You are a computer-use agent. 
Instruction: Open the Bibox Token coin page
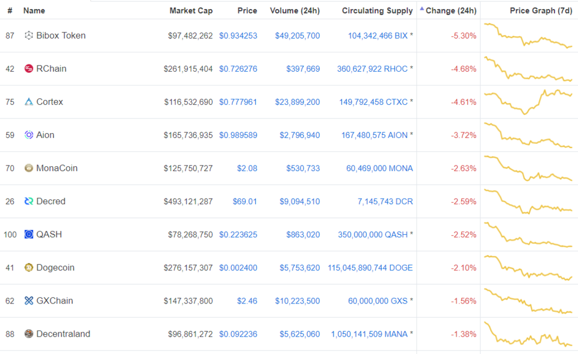coord(61,36)
